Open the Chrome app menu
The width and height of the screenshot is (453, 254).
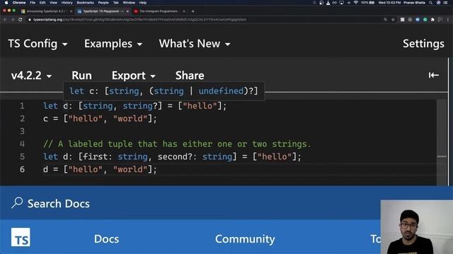point(19,3)
